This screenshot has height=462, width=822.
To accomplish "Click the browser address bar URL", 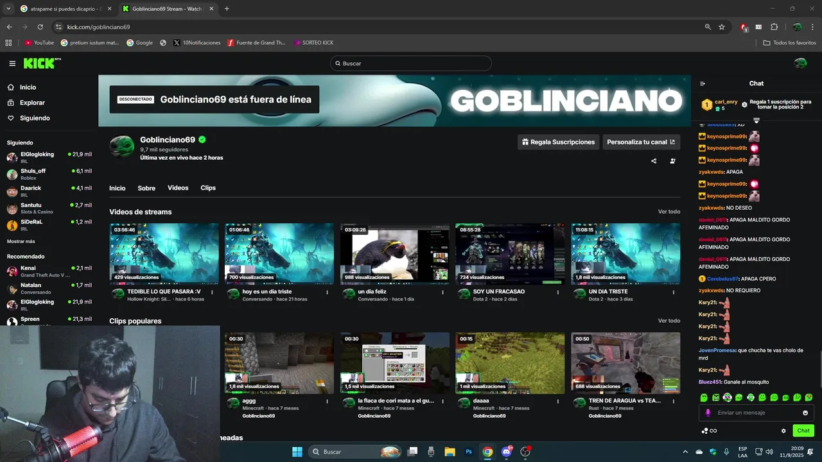I will tap(98, 27).
